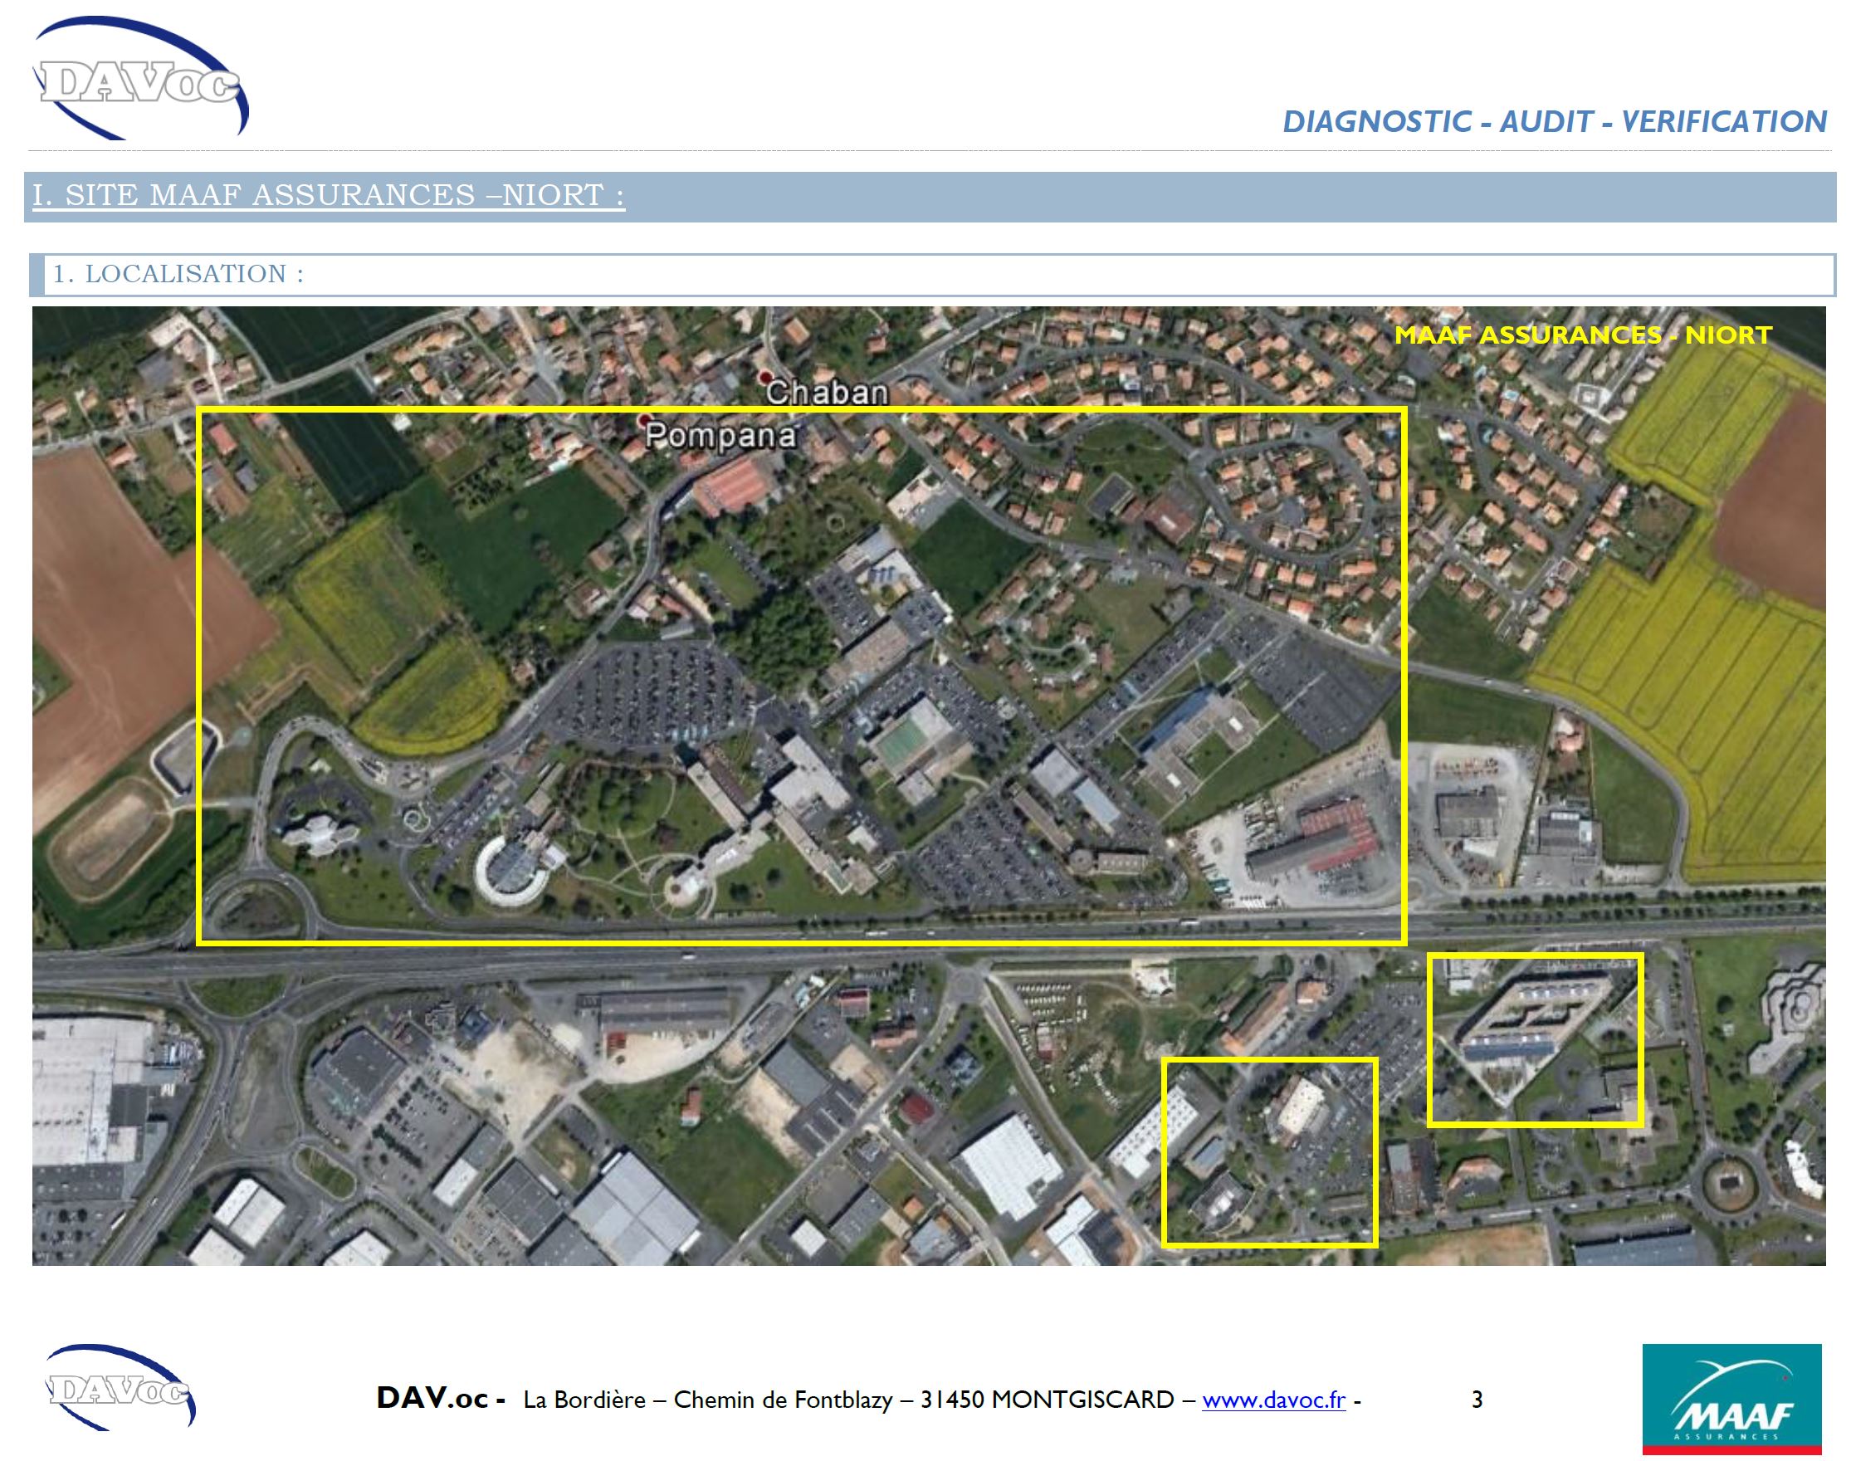Screen dimensions: 1851x1461
Task: Click the yellow 'MAAF ASSURANCES - NIORT' caption
Action: click(x=1583, y=335)
